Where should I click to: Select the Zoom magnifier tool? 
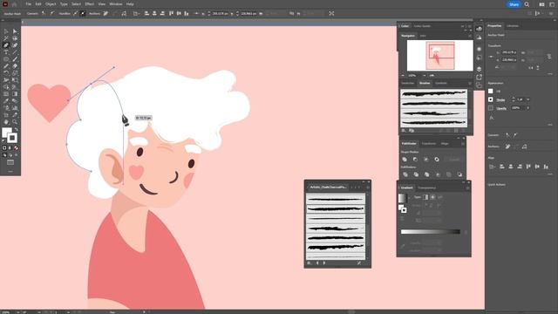click(x=15, y=122)
